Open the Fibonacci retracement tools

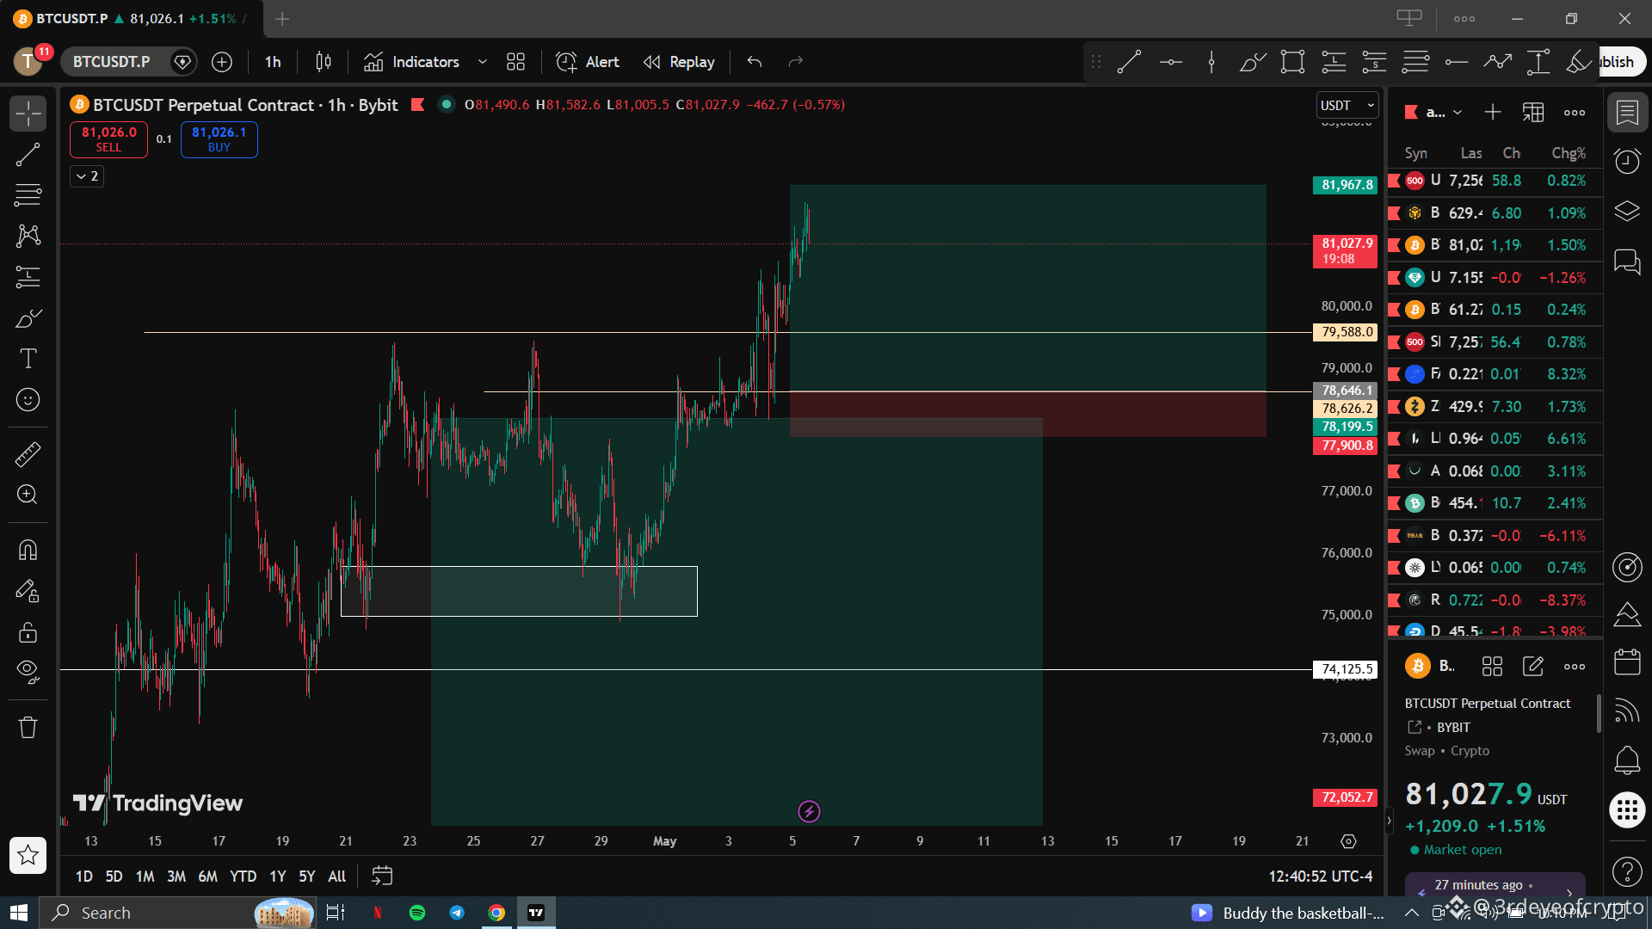coord(28,195)
